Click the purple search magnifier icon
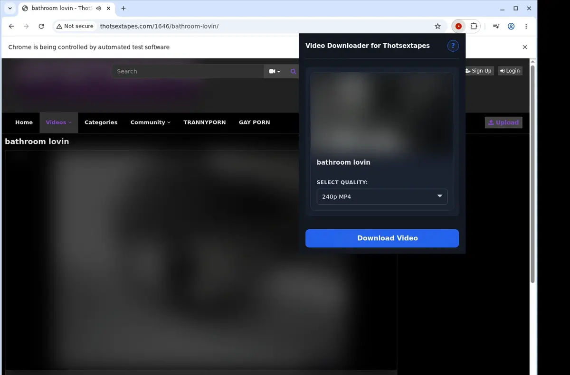The width and height of the screenshot is (570, 375). pos(293,71)
